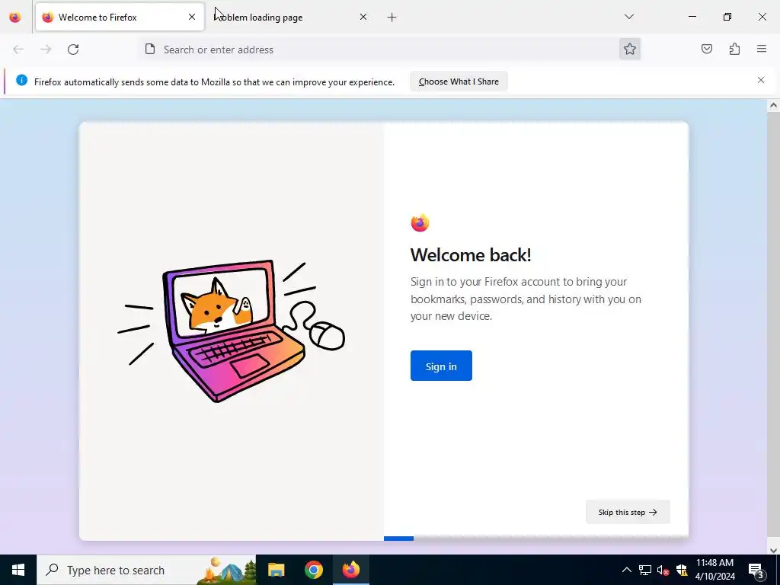Image resolution: width=780 pixels, height=585 pixels.
Task: Focus the Search or enter address field
Action: click(388, 50)
